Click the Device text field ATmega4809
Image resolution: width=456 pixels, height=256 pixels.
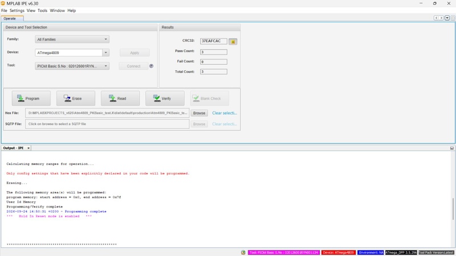click(68, 52)
